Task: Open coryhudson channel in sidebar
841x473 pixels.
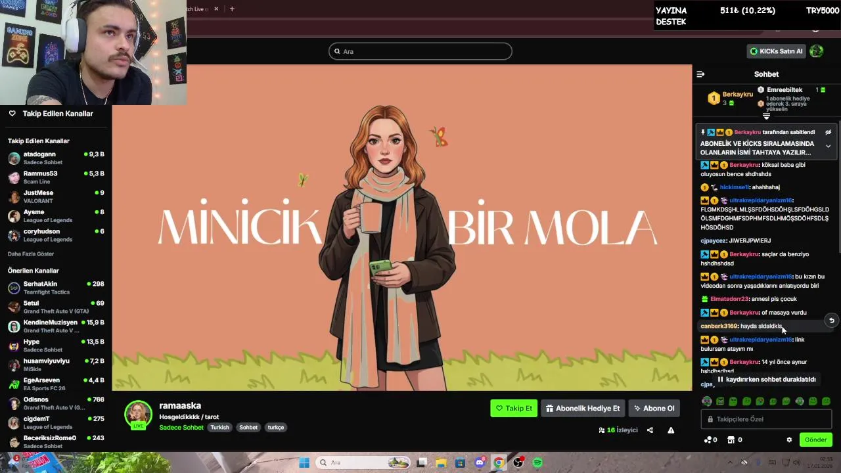Action: [56, 235]
